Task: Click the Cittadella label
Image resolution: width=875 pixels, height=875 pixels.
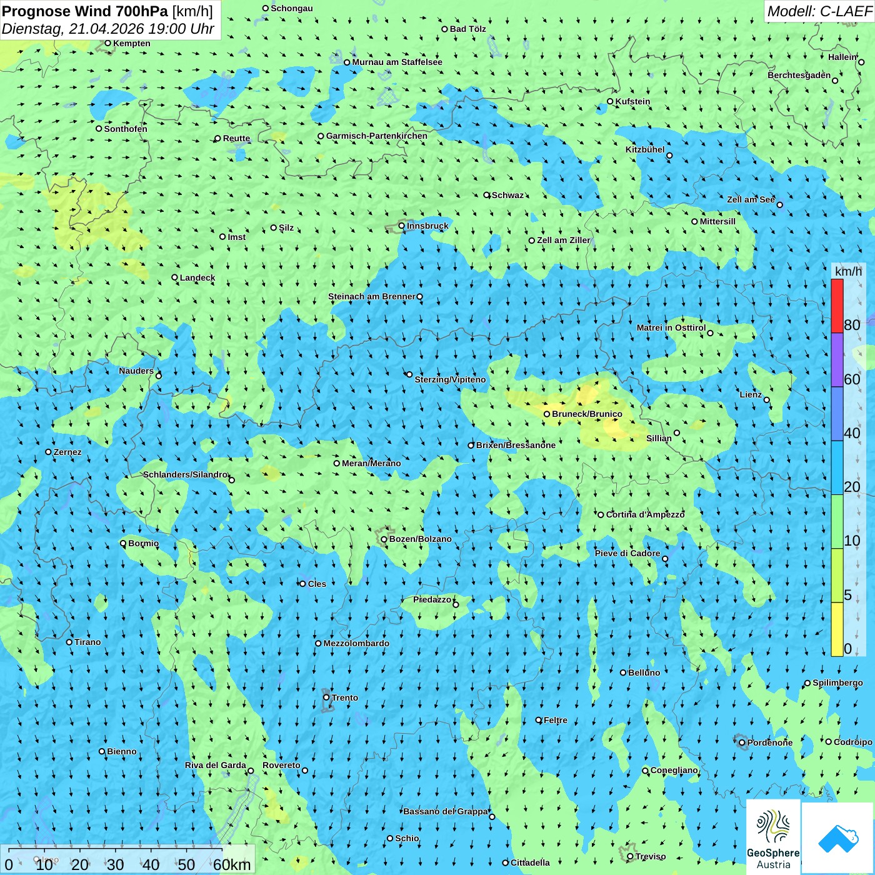Action: (x=530, y=862)
